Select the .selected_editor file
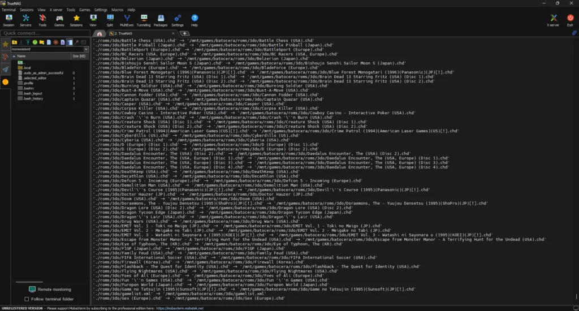The height and width of the screenshot is (311, 579). [32, 78]
